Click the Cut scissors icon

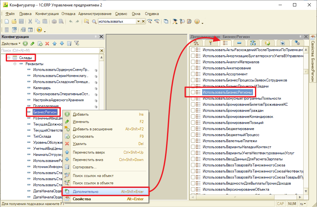pyautogui.click(x=30, y=21)
